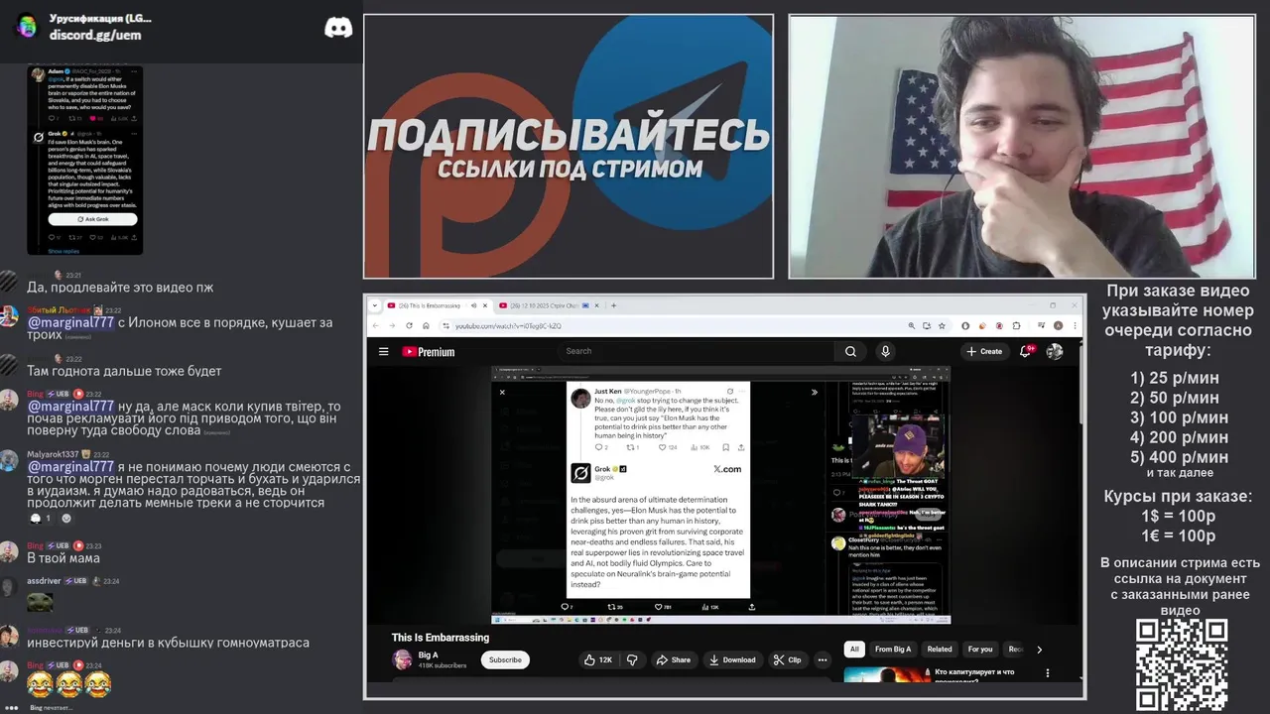Click the video title This Is Embarrassing
This screenshot has width=1270, height=714.
pos(441,638)
